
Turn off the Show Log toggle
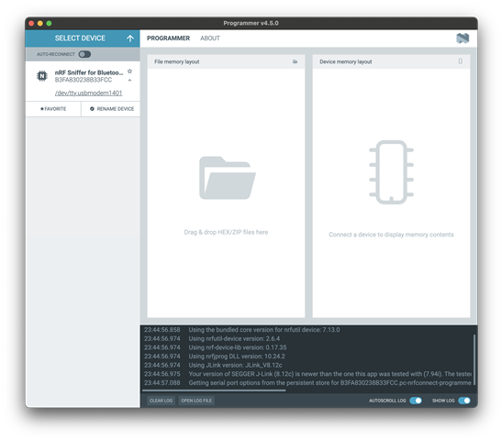pyautogui.click(x=463, y=401)
